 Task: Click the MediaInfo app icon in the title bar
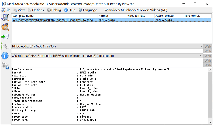pyautogui.click(x=4, y=4)
